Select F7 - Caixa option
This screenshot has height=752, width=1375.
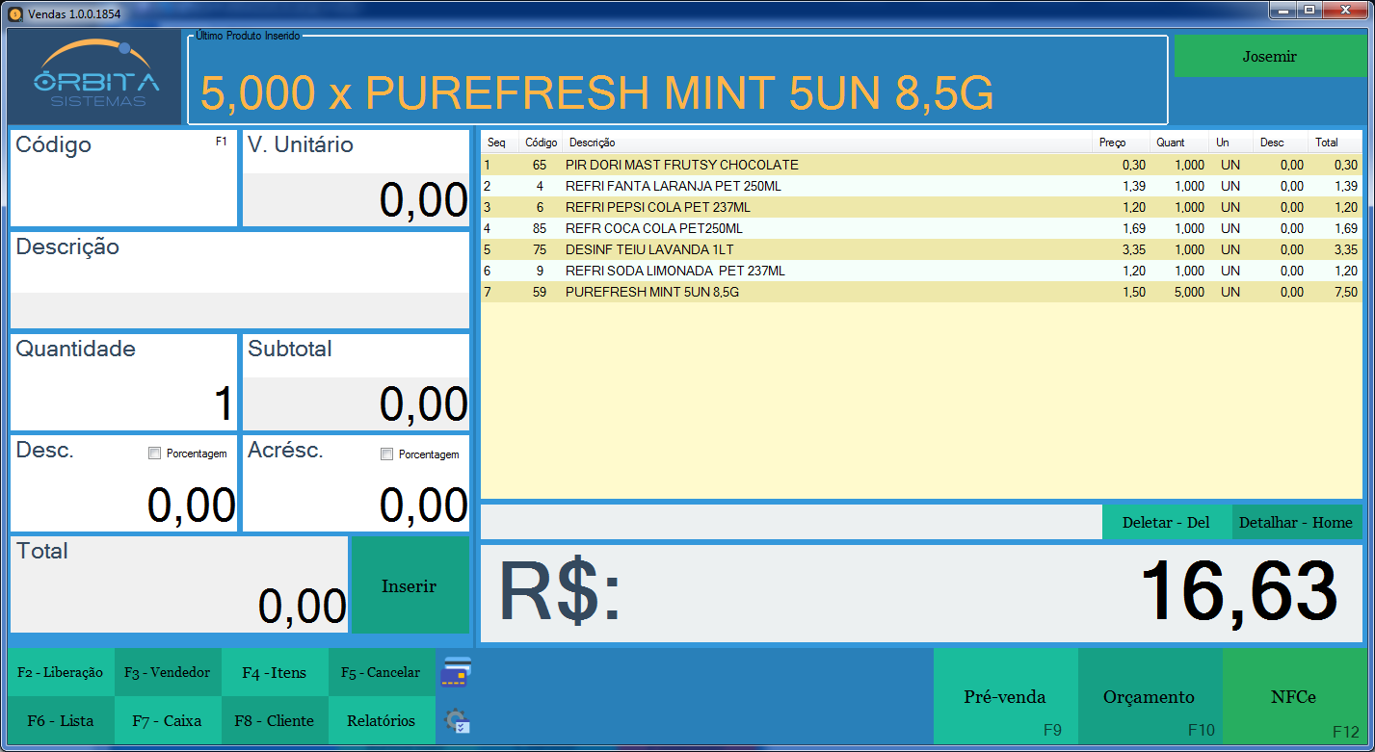pos(168,721)
